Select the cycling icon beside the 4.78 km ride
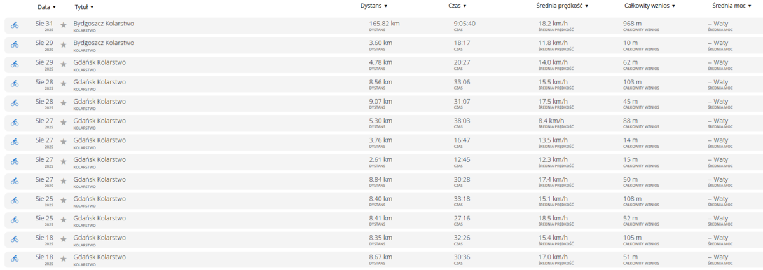This screenshot has width=763, height=270. coord(15,64)
